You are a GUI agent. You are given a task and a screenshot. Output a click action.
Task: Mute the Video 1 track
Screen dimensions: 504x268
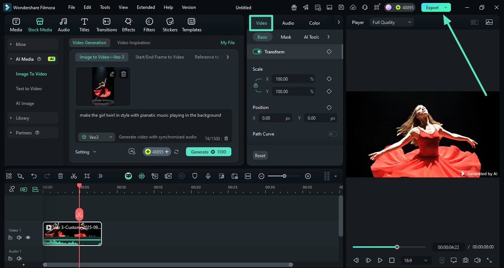coord(19,237)
